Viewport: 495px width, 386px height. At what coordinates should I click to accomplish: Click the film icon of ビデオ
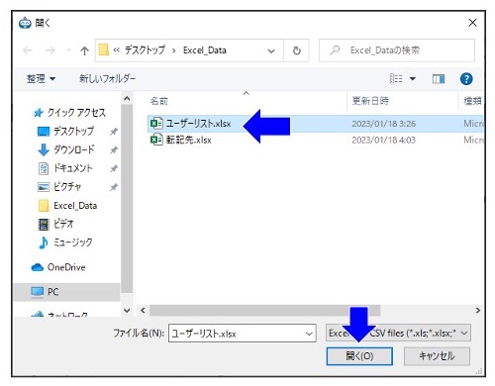(x=44, y=225)
